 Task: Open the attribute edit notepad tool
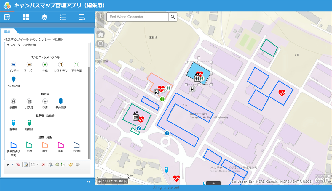26,165
